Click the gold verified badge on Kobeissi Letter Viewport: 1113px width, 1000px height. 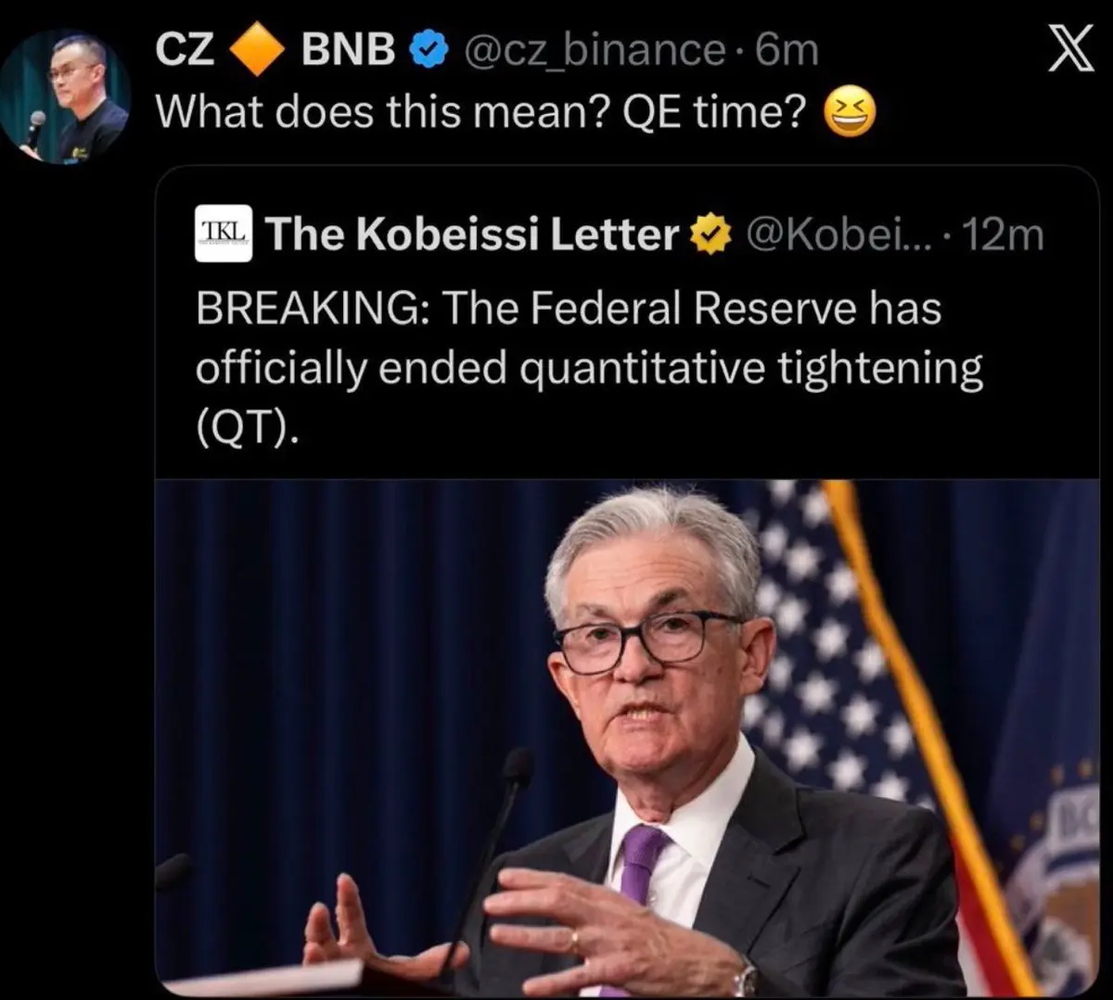[x=710, y=234]
